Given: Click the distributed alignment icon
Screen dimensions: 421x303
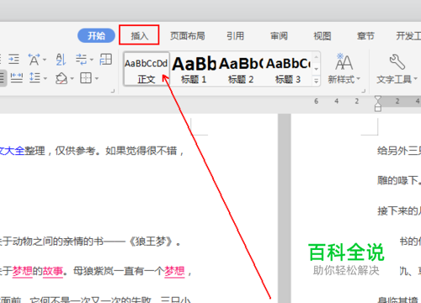Looking at the screenshot, I should [x=17, y=78].
